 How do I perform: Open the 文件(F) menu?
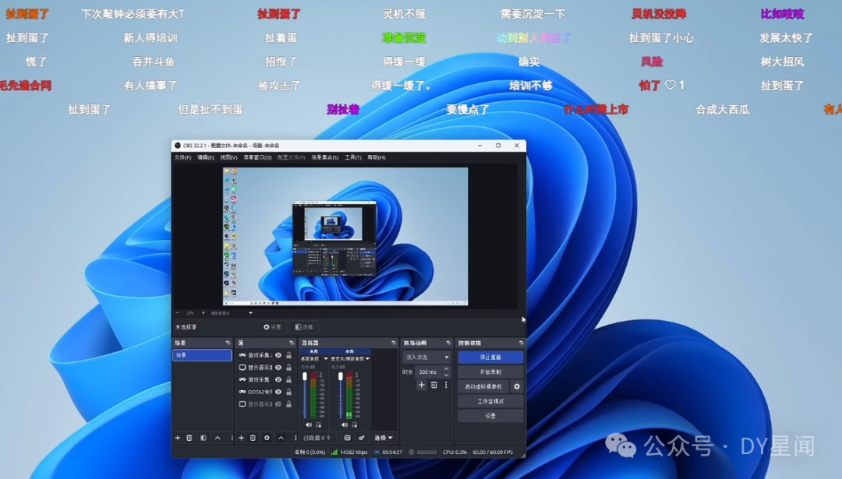182,157
